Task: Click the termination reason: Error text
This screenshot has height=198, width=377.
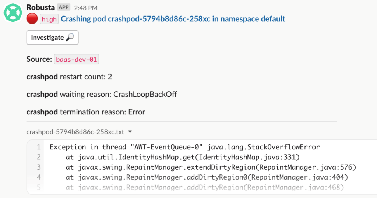Action: click(102, 112)
